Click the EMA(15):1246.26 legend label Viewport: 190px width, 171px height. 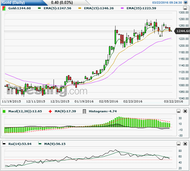[x=99, y=8]
